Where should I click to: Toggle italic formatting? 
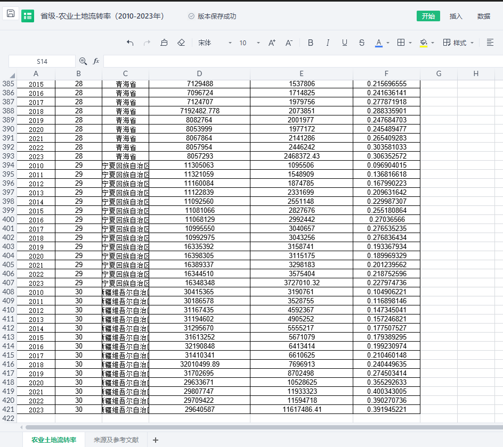click(x=328, y=43)
